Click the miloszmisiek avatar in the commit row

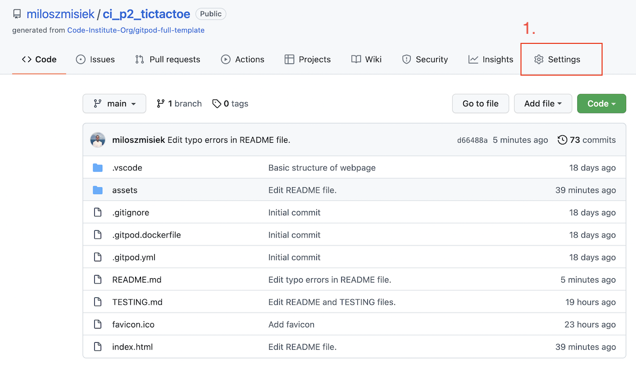click(x=98, y=140)
